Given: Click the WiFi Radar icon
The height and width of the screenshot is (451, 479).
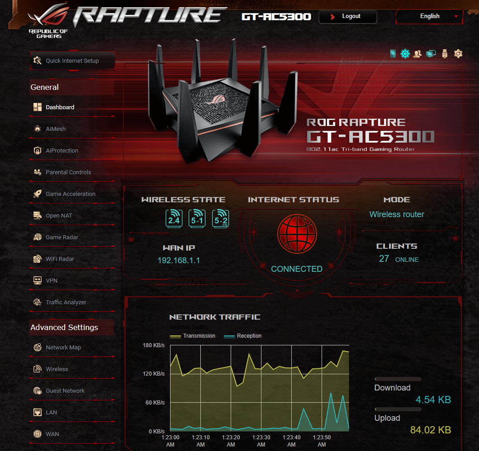Looking at the screenshot, I should [37, 259].
